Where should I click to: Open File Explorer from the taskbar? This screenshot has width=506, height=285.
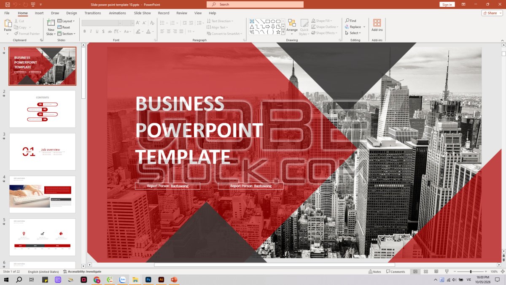(135, 280)
